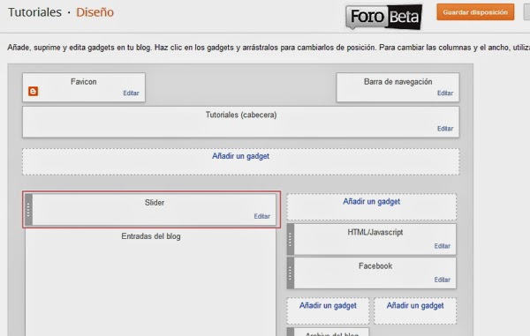
Task: Click the Slider gadget drag handle
Action: tap(29, 210)
